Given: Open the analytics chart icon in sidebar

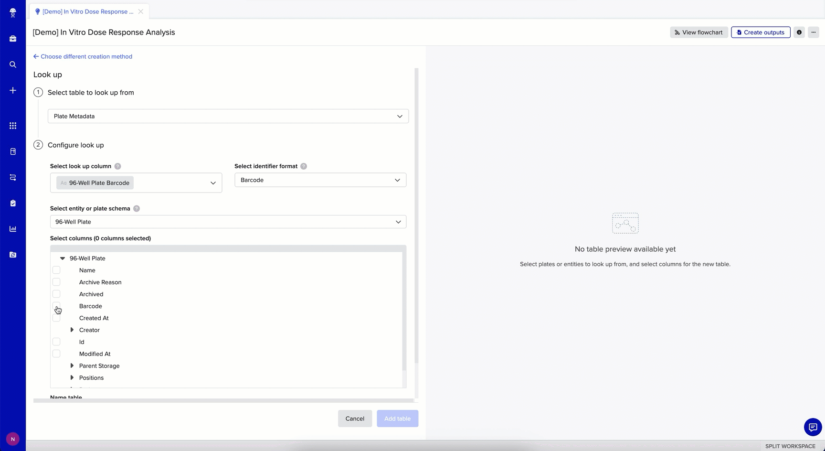Looking at the screenshot, I should 13,229.
